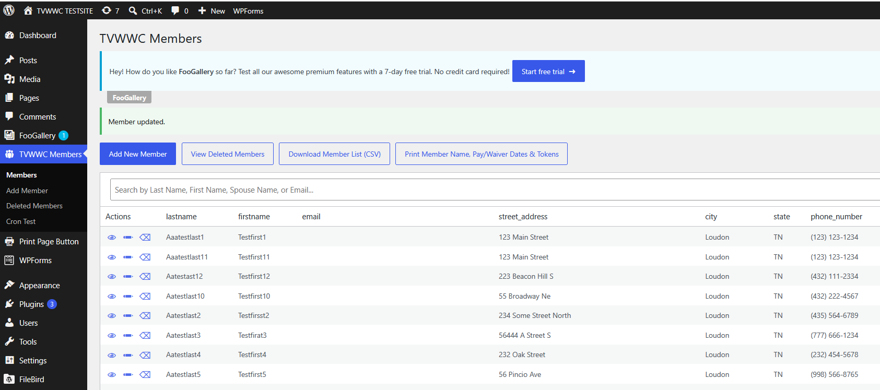
Task: Edit member Aatestlast4 with the pencil icon
Action: click(x=128, y=355)
